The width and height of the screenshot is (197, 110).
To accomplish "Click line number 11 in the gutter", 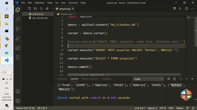I will pyautogui.click(x=61, y=58).
